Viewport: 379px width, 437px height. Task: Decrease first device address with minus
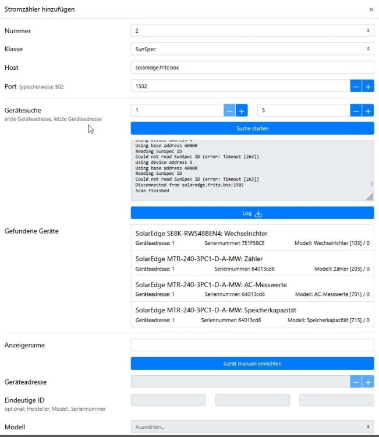click(229, 110)
